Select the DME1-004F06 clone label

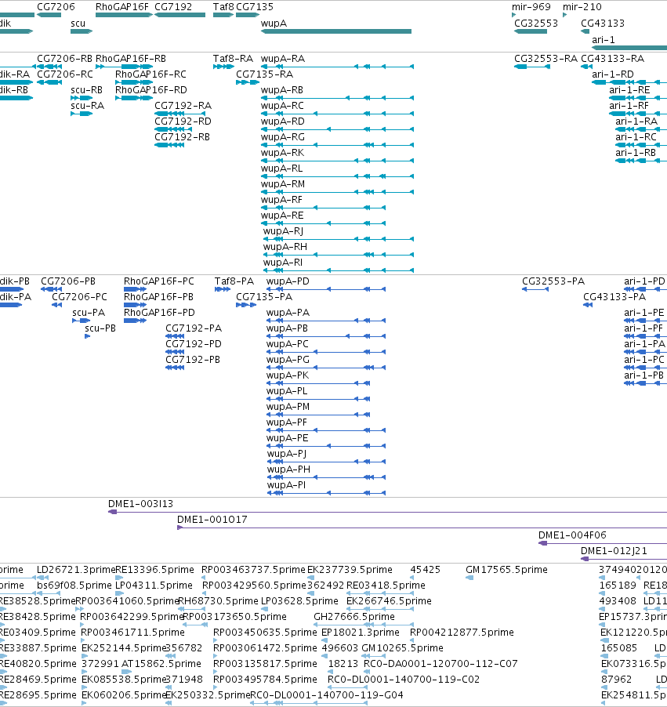pos(572,535)
